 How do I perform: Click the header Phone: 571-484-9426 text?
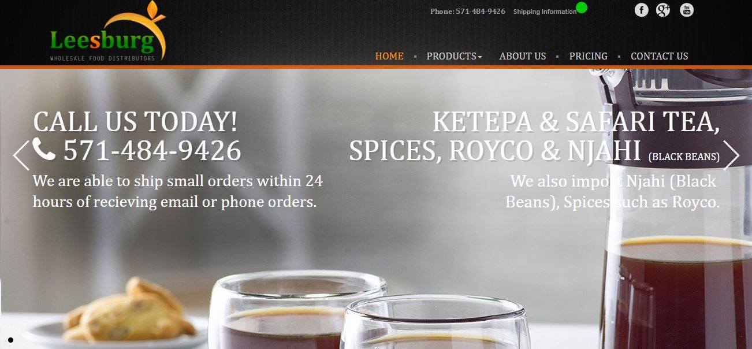[x=468, y=12]
